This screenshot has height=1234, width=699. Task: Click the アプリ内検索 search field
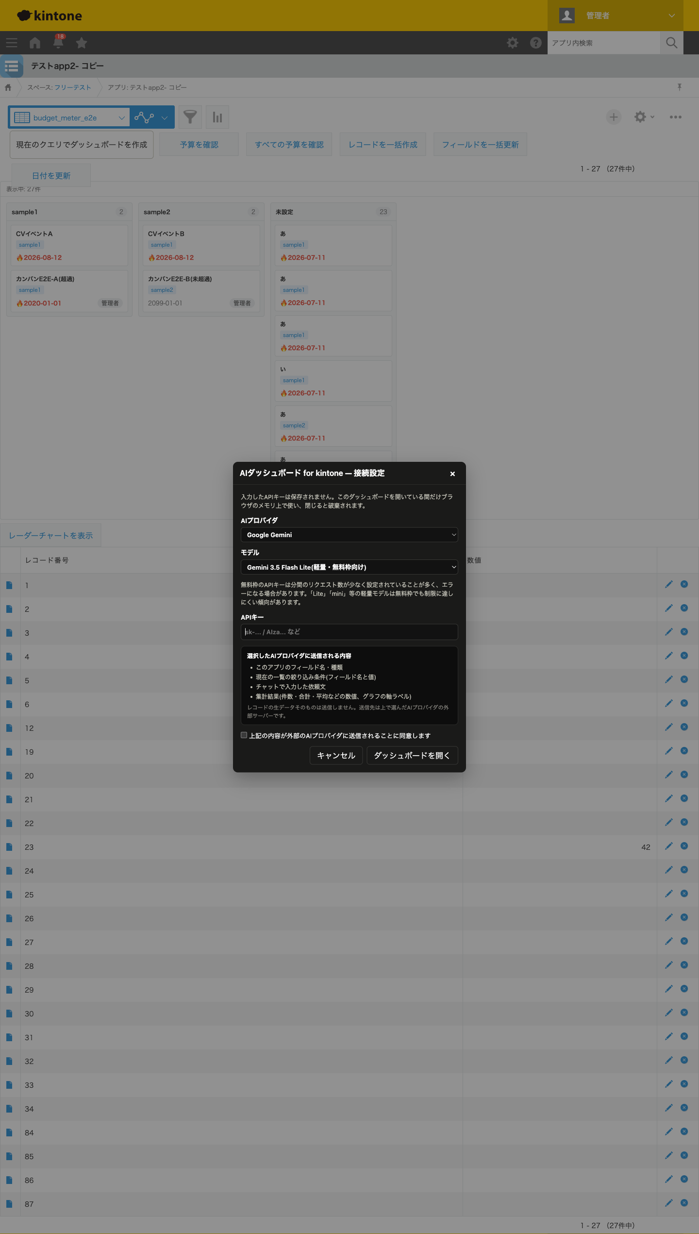(604, 43)
